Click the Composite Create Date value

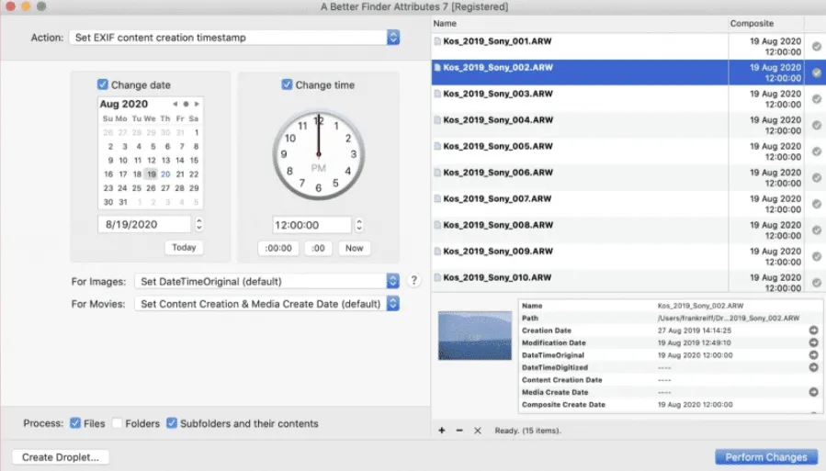[695, 405]
